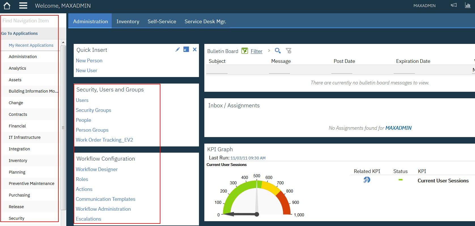Screen dimensions: 475x226
Task: Open the Workflow Designer link
Action: (97, 169)
